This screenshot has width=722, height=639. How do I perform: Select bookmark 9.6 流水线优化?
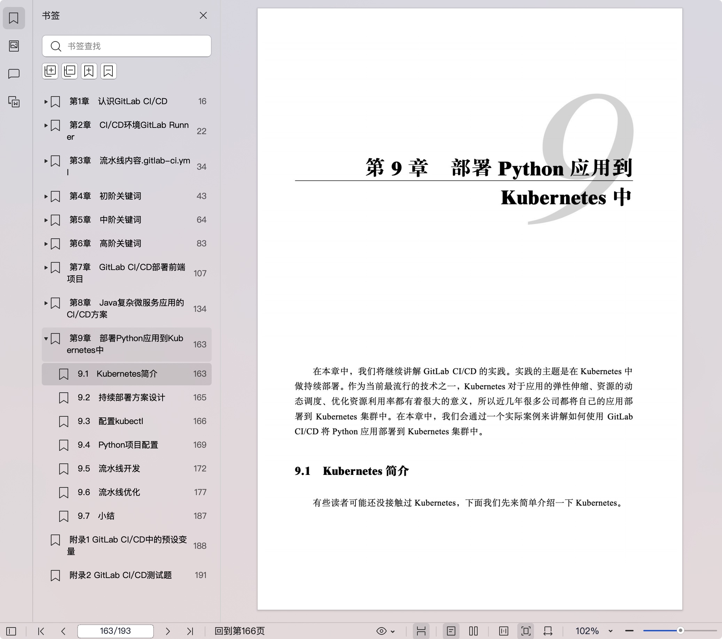[126, 492]
